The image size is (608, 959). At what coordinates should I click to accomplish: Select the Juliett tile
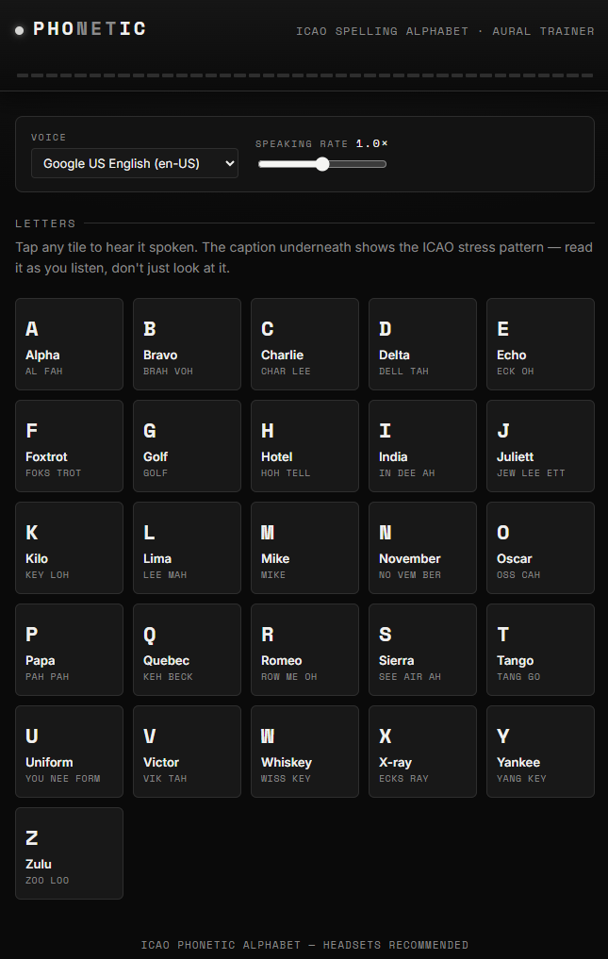(x=540, y=446)
